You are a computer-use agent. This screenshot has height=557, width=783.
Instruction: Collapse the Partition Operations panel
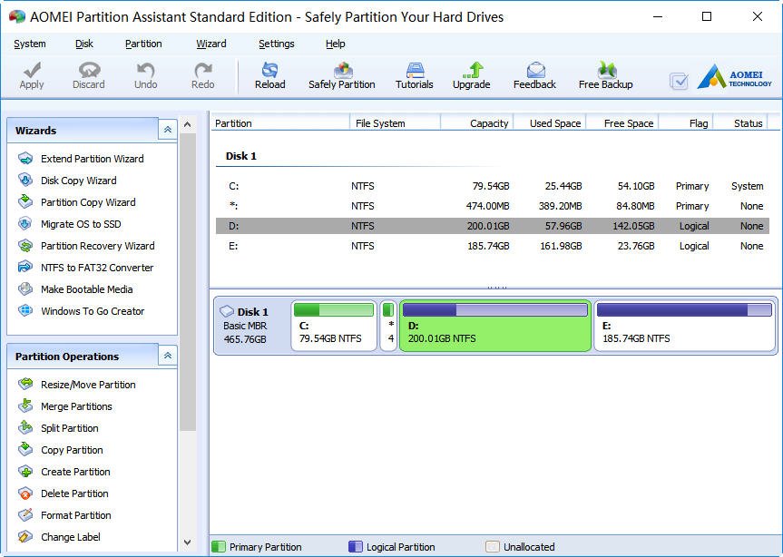[168, 357]
